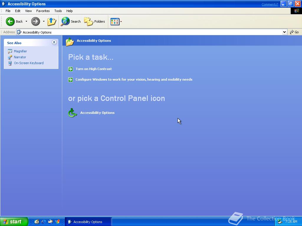Open the View menu
Image resolution: width=302 pixels, height=226 pixels.
pyautogui.click(x=28, y=11)
